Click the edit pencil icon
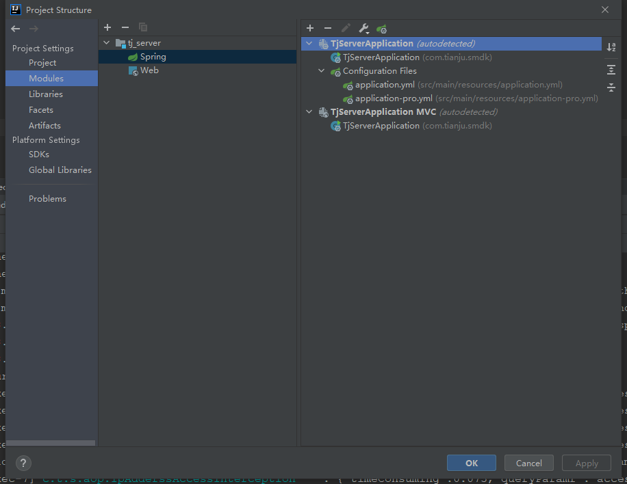Image resolution: width=627 pixels, height=484 pixels. (346, 28)
